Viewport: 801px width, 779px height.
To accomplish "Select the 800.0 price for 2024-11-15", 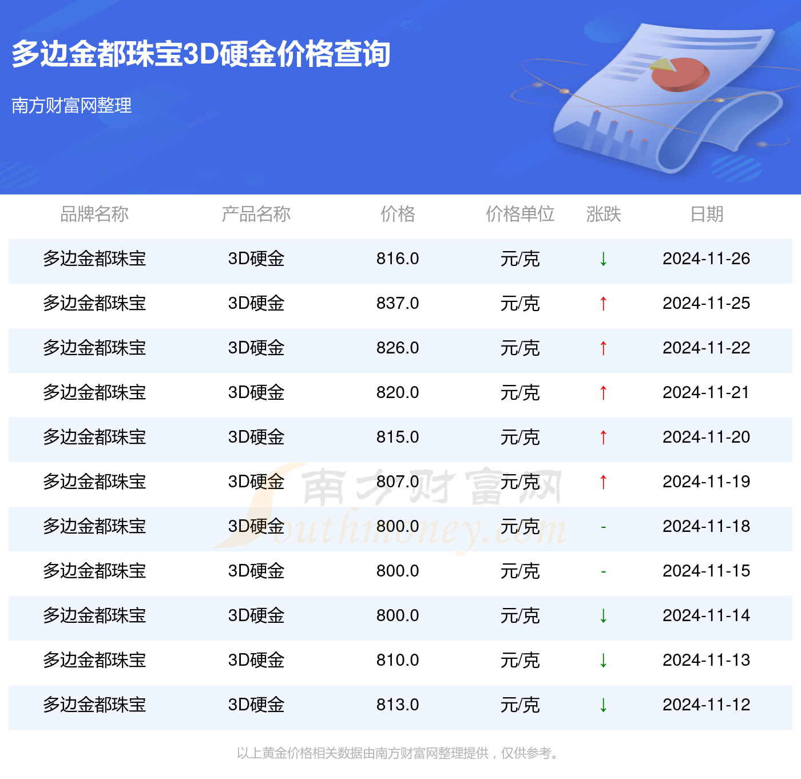I will point(398,571).
